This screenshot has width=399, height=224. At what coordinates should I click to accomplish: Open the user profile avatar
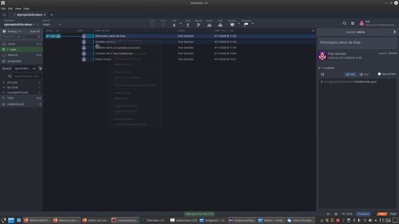click(x=362, y=24)
